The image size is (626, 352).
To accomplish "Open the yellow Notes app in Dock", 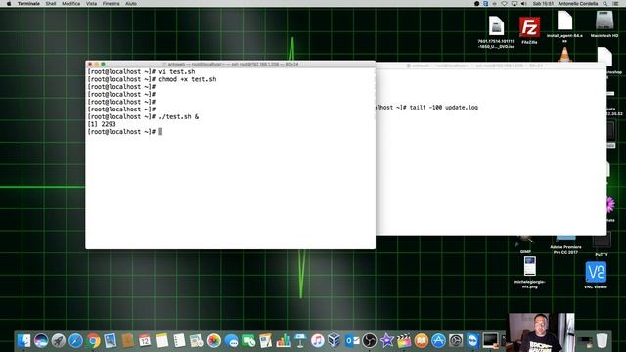I will (x=162, y=341).
